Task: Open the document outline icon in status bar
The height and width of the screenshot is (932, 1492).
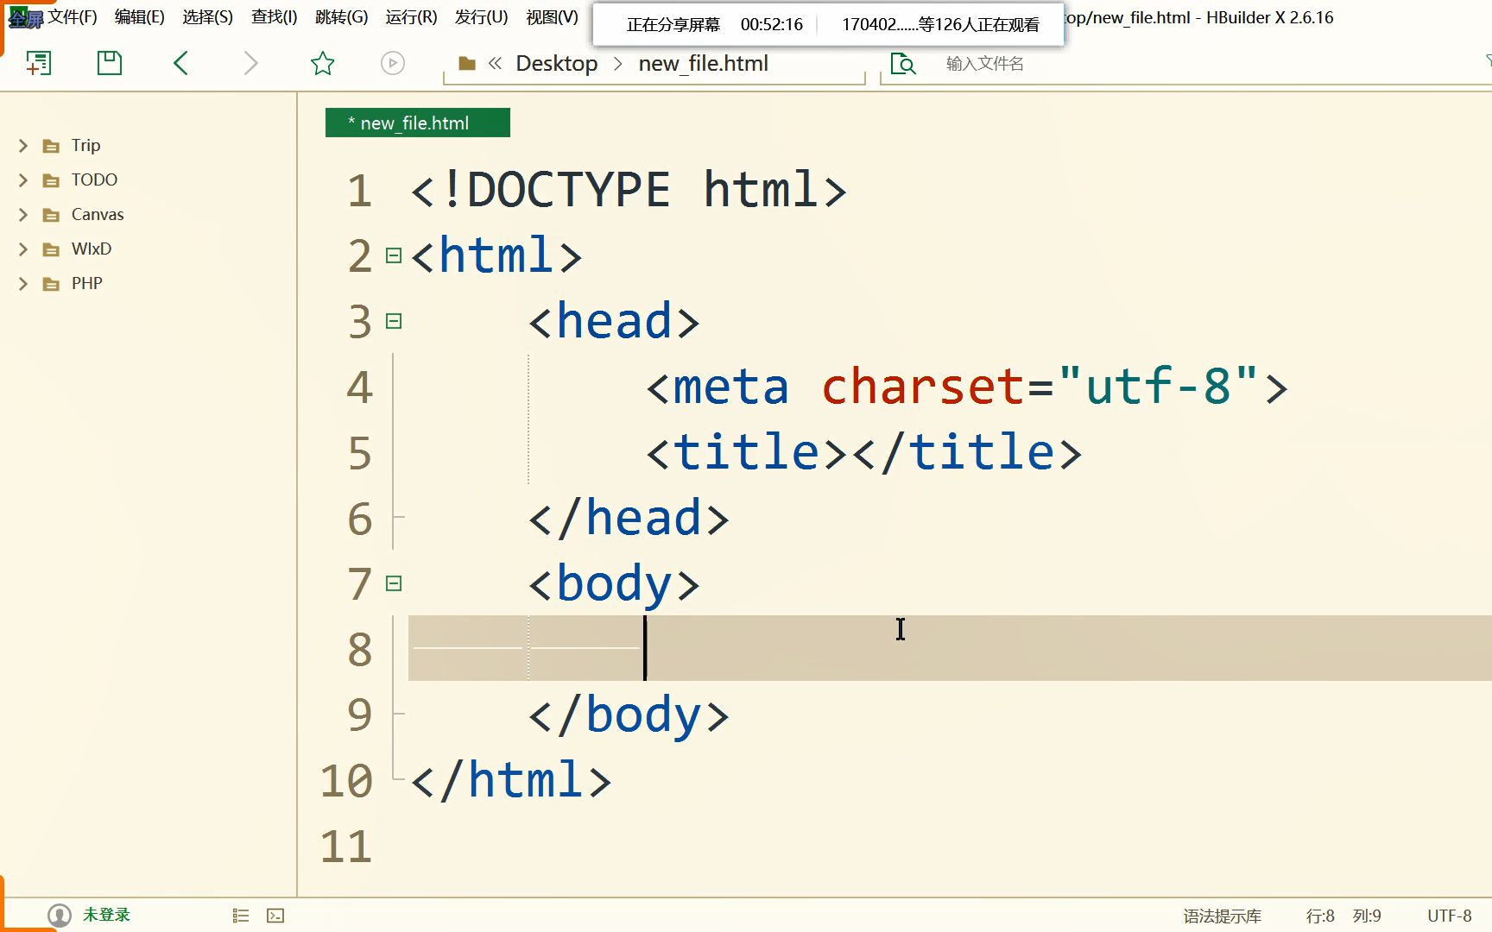Action: click(241, 916)
